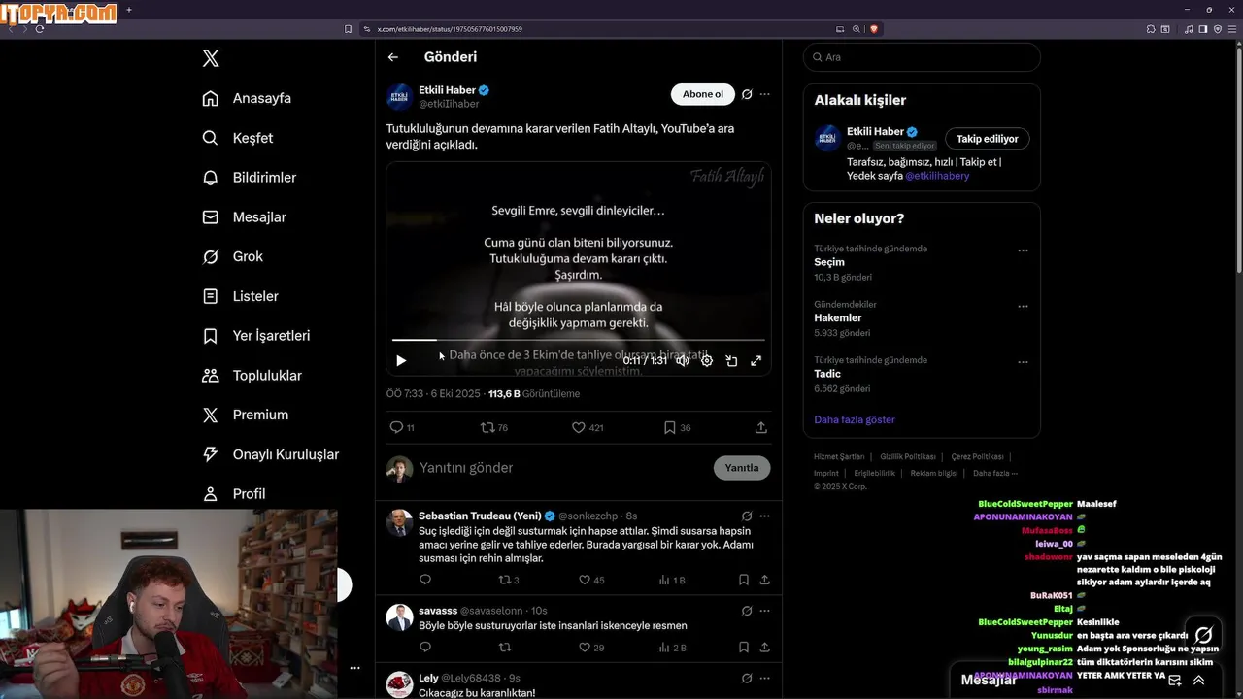Open more options for Hakemler trend
This screenshot has height=699, width=1243.
click(1023, 306)
